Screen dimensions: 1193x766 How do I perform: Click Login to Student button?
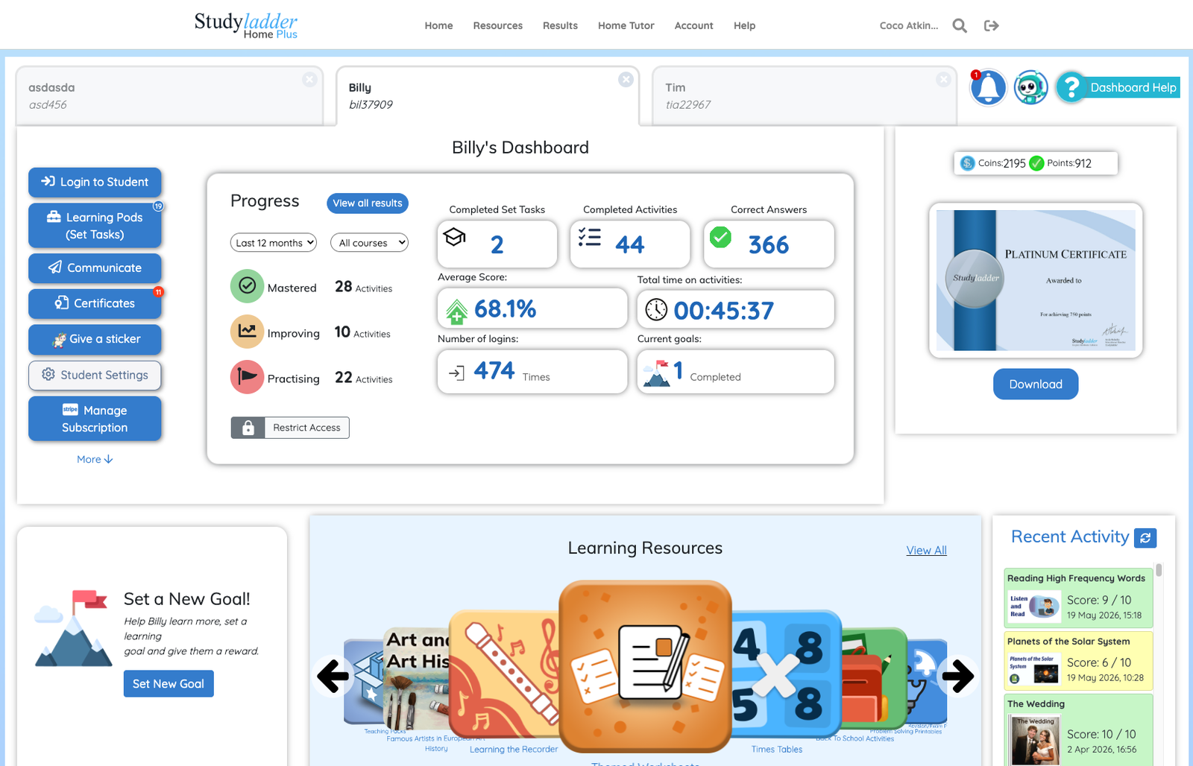[95, 183]
